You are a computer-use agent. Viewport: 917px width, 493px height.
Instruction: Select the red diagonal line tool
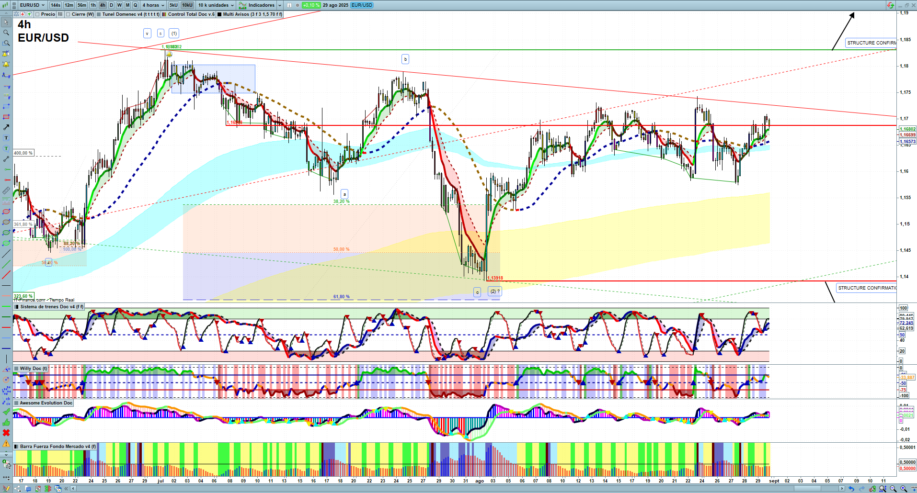coord(6,275)
